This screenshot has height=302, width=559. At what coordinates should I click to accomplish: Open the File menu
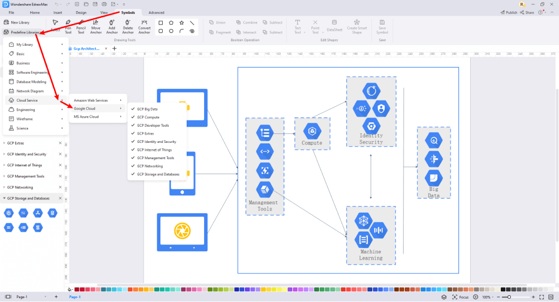(11, 12)
